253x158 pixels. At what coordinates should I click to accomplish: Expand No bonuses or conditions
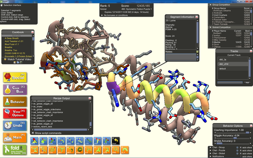102,15
